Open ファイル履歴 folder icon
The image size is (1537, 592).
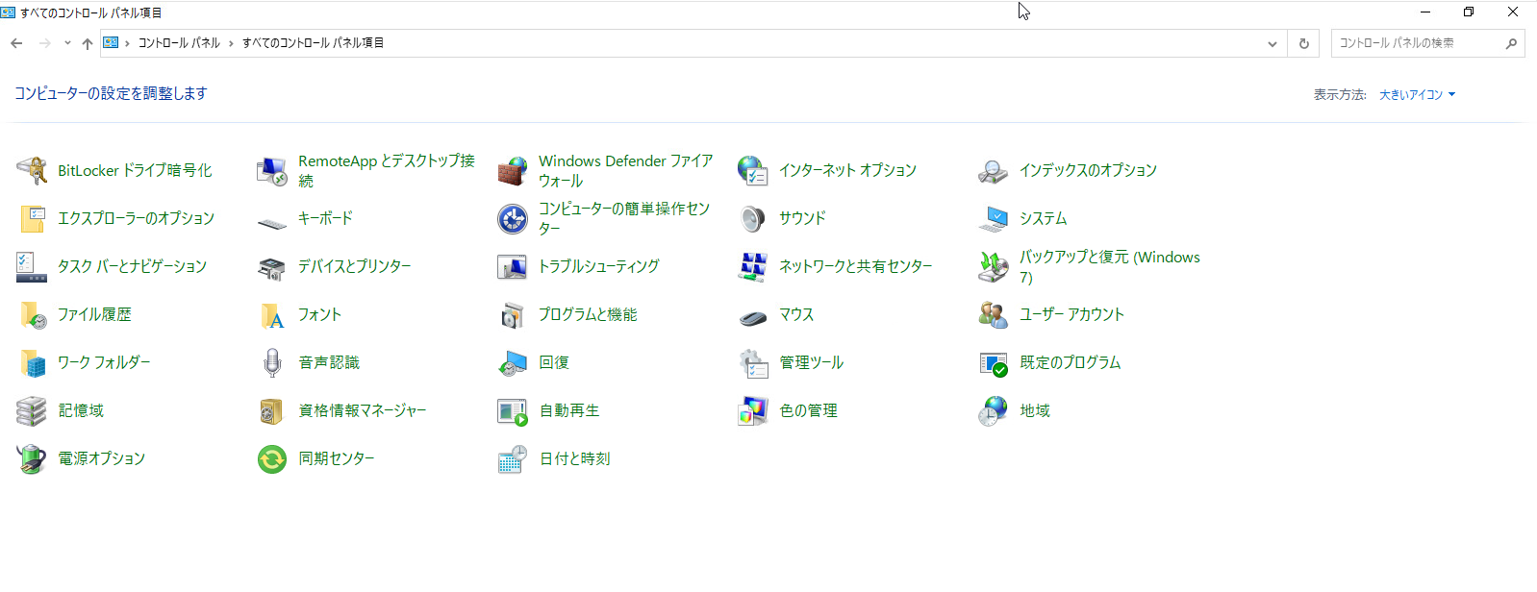pos(32,315)
